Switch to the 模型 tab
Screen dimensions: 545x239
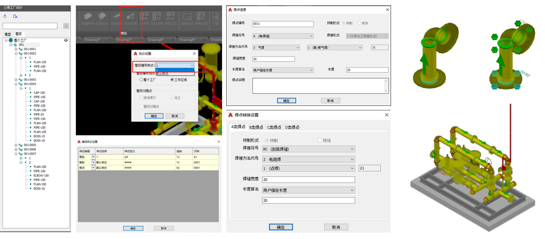coord(8,34)
